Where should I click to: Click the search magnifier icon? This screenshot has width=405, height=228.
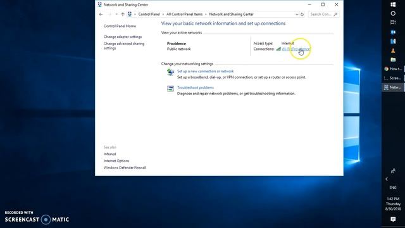pos(335,14)
